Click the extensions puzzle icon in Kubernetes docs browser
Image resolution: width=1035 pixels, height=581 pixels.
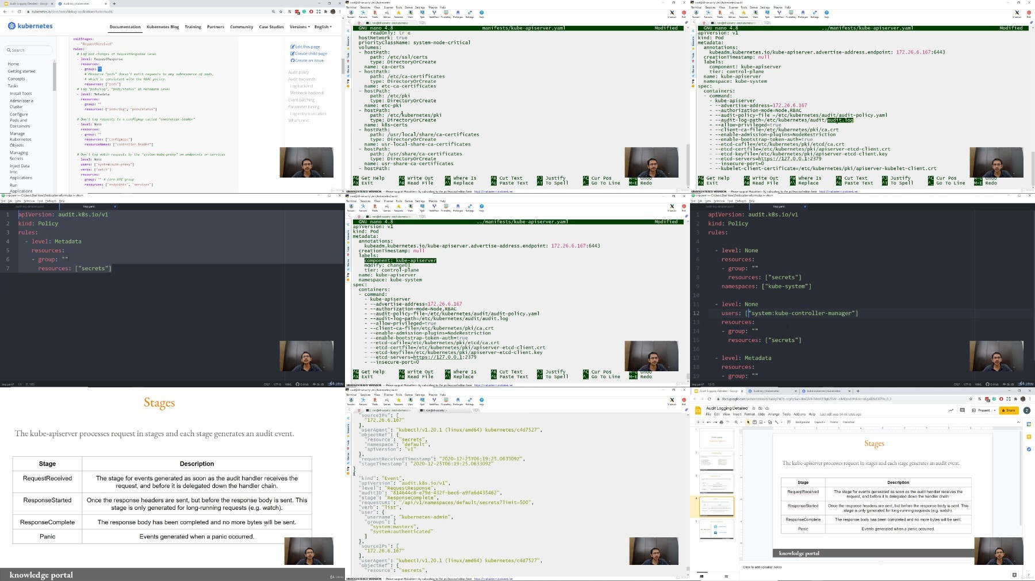[x=325, y=11]
